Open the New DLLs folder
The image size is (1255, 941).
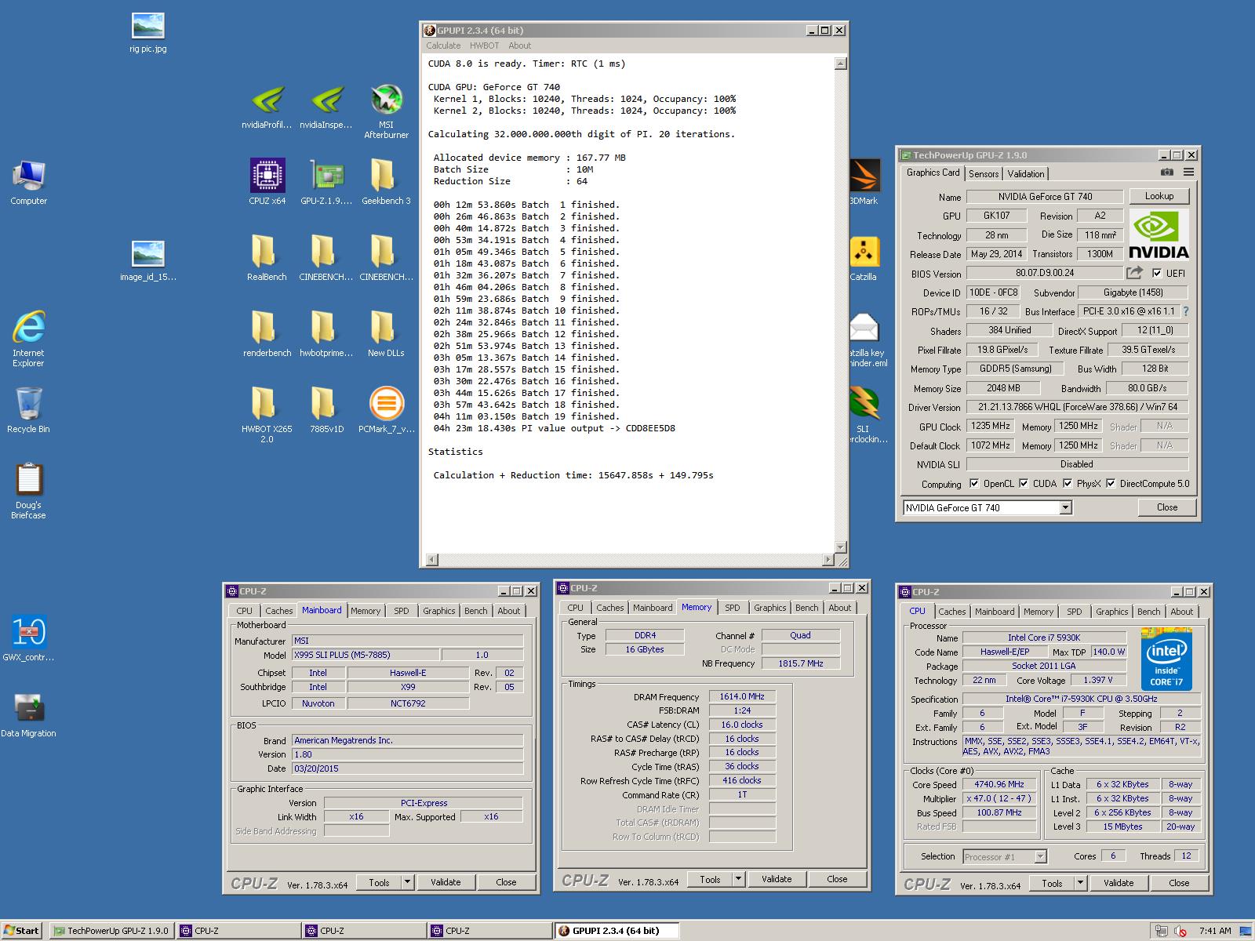tap(386, 334)
